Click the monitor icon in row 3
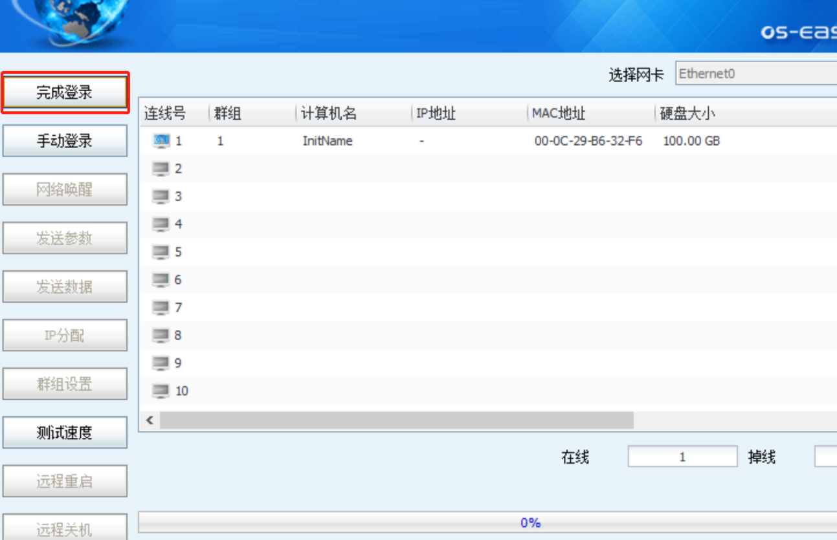The height and width of the screenshot is (540, 837). point(161,197)
